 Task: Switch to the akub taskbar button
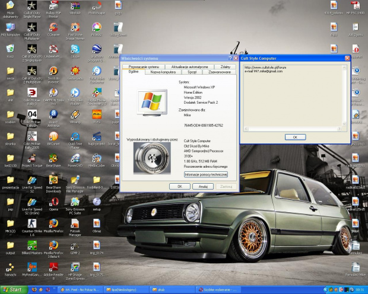coord(172,290)
